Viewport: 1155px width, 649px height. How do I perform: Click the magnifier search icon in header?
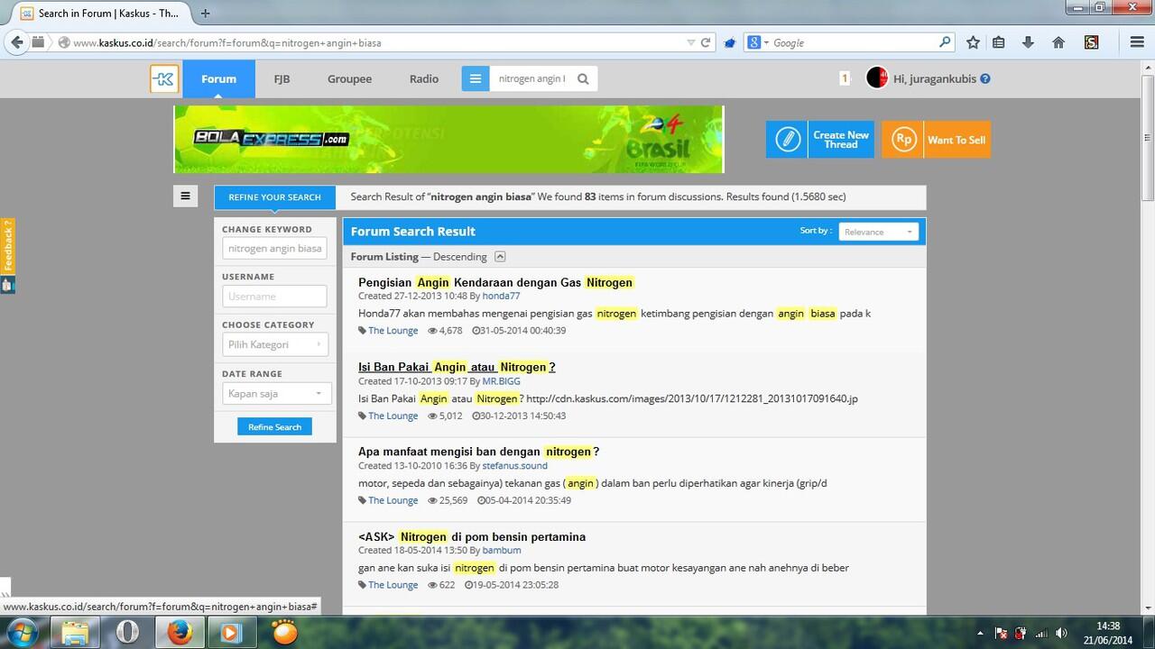[583, 78]
